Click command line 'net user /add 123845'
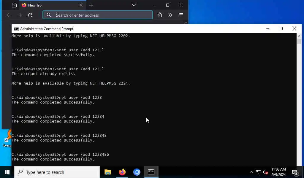Image resolution: width=304 pixels, height=178 pixels. 83,135
